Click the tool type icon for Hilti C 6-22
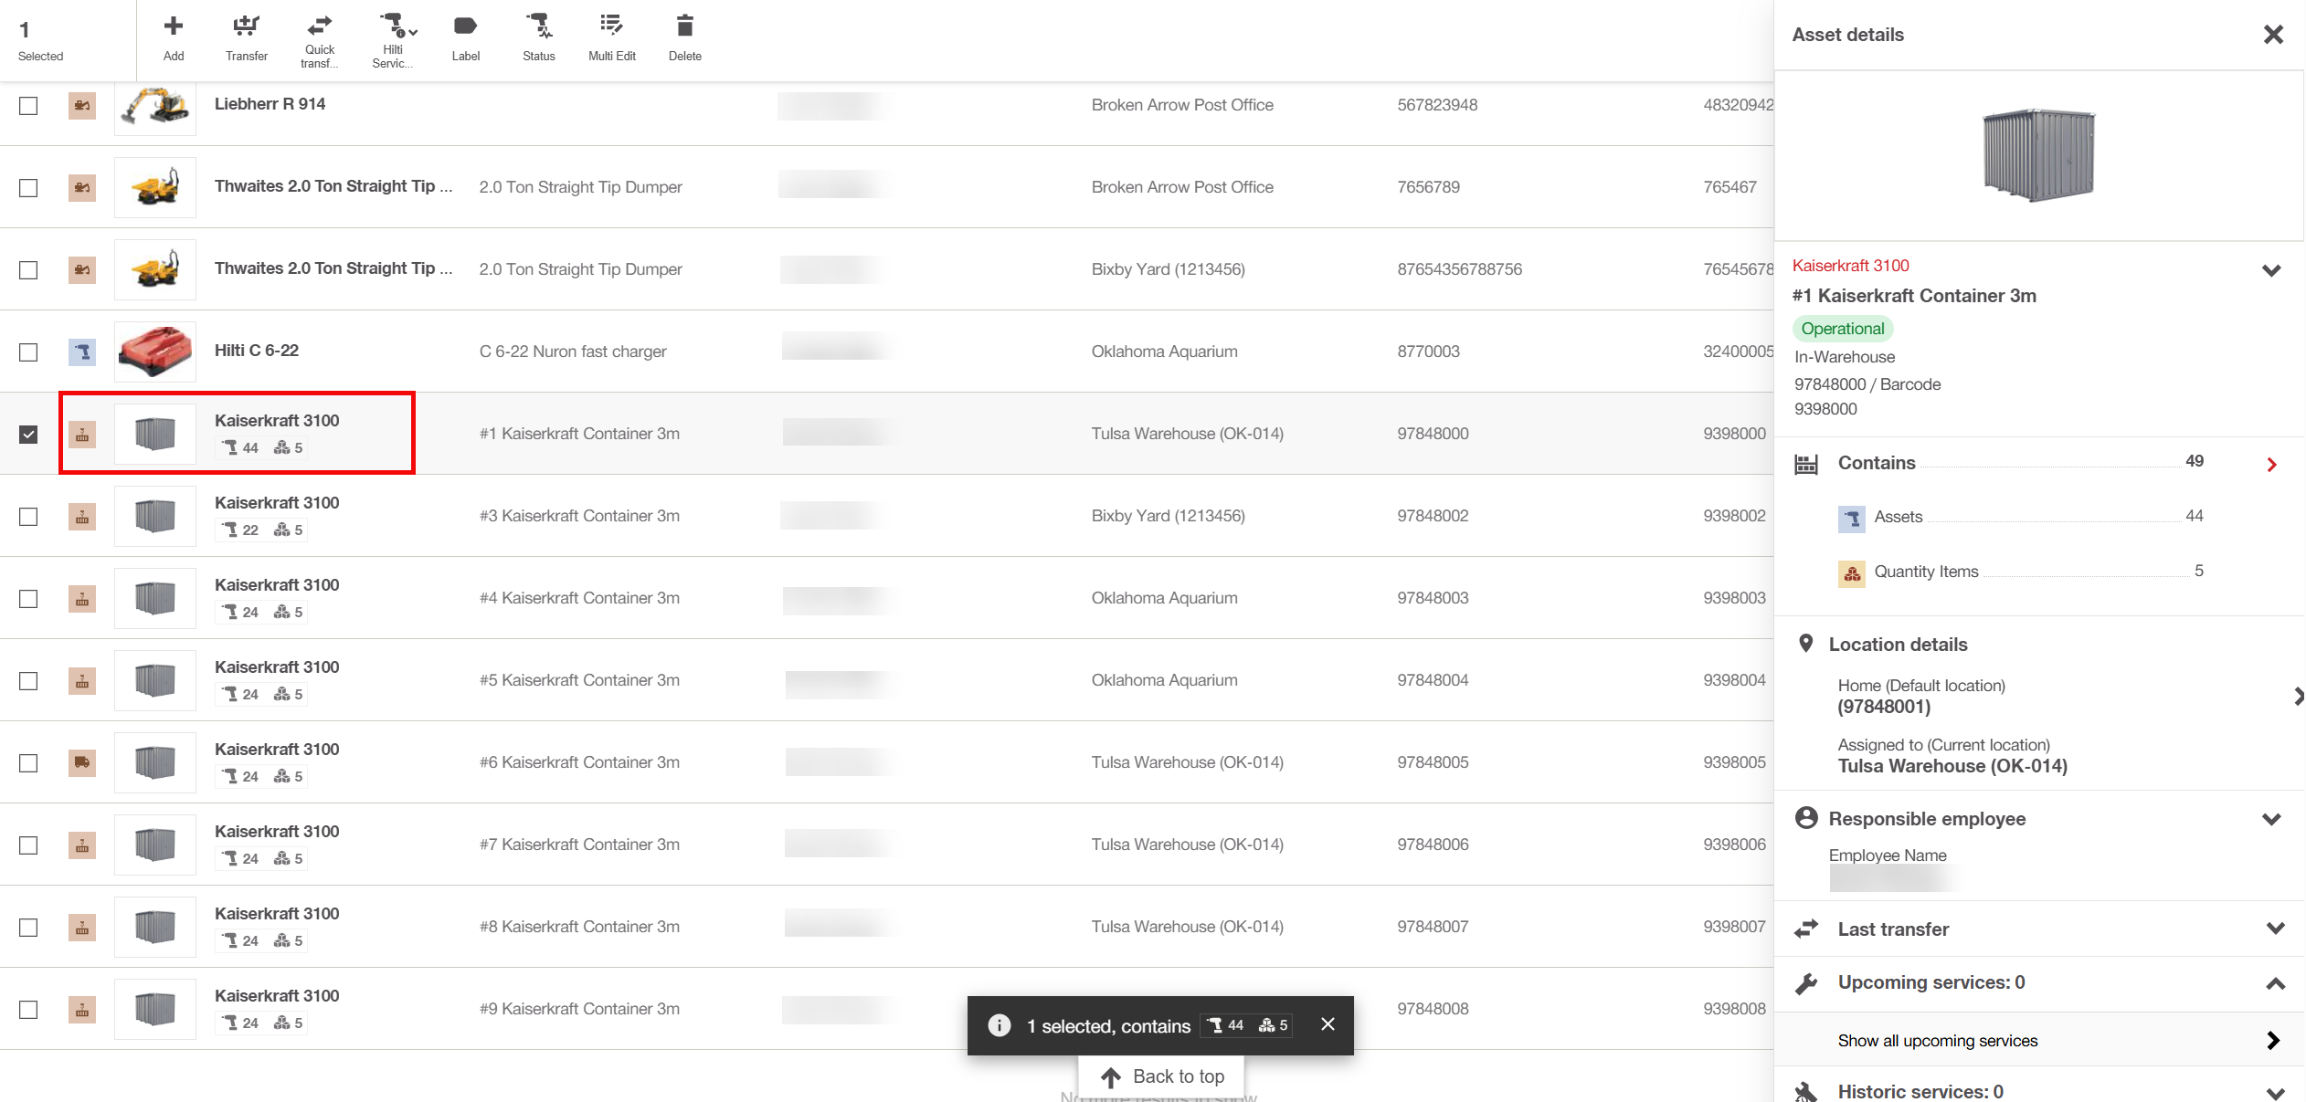 pyautogui.click(x=82, y=352)
